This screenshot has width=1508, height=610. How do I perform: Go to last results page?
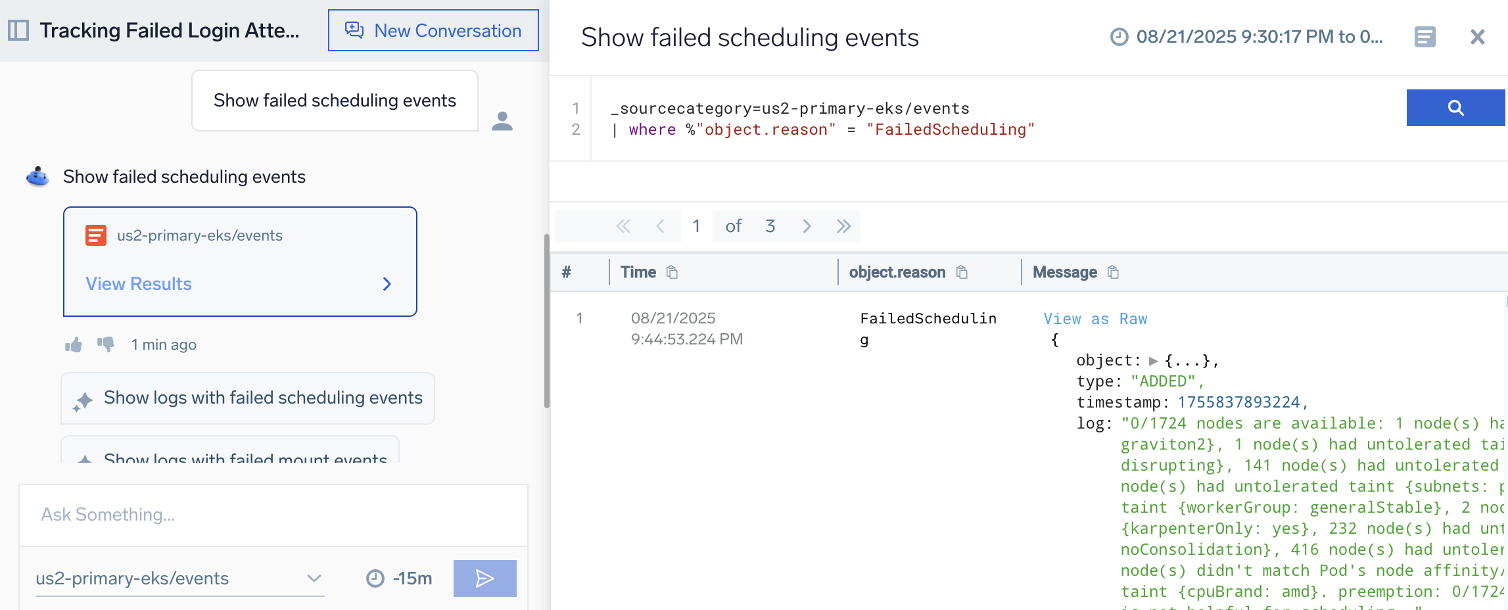point(844,226)
